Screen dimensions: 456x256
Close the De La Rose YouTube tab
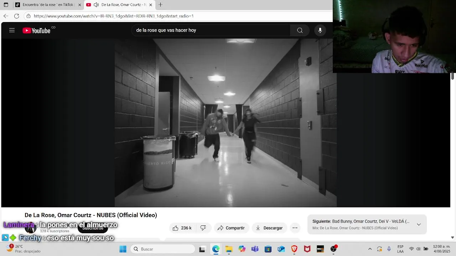pyautogui.click(x=151, y=5)
